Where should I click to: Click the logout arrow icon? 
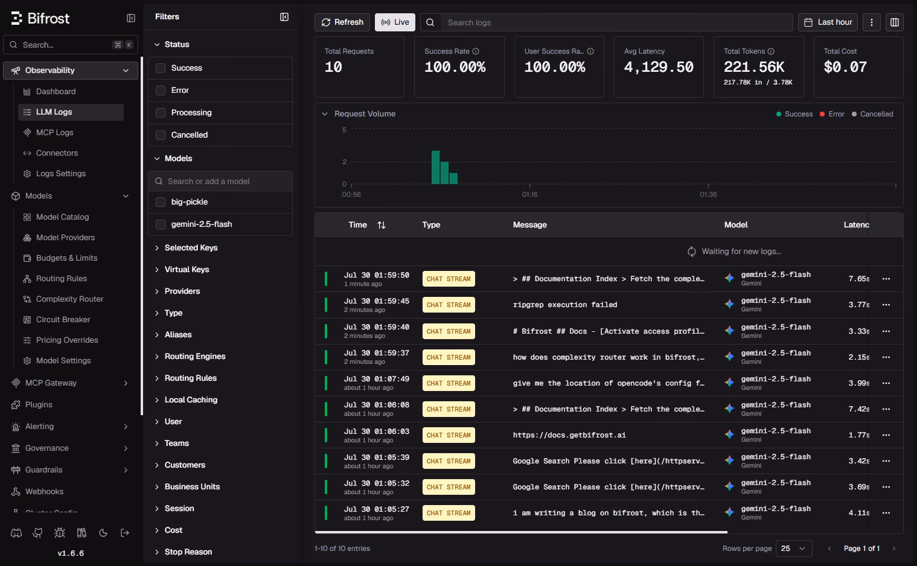[x=125, y=533]
